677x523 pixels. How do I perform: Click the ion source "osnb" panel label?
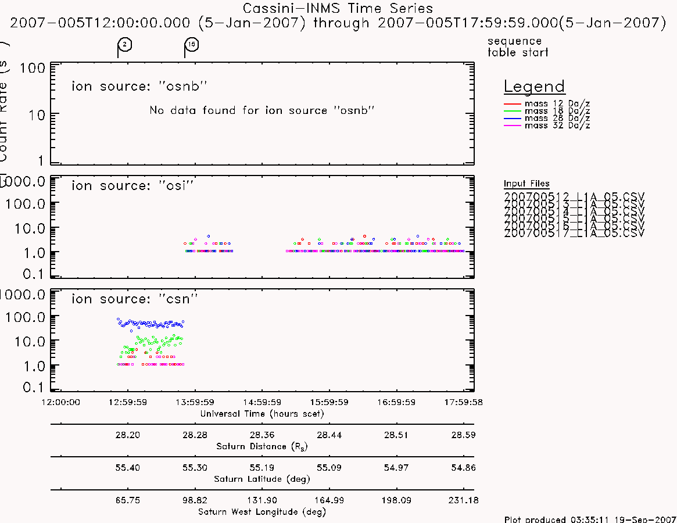(x=139, y=86)
